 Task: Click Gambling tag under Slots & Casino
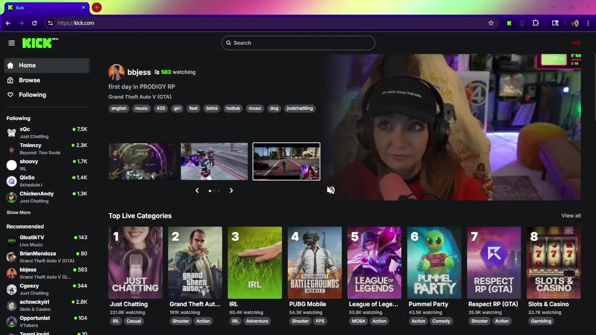541,321
